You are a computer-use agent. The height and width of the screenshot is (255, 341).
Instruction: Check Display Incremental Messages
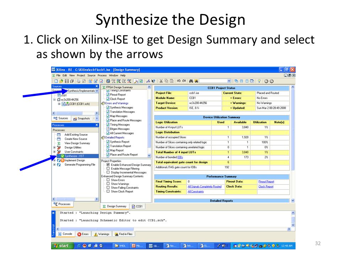pos(108,172)
